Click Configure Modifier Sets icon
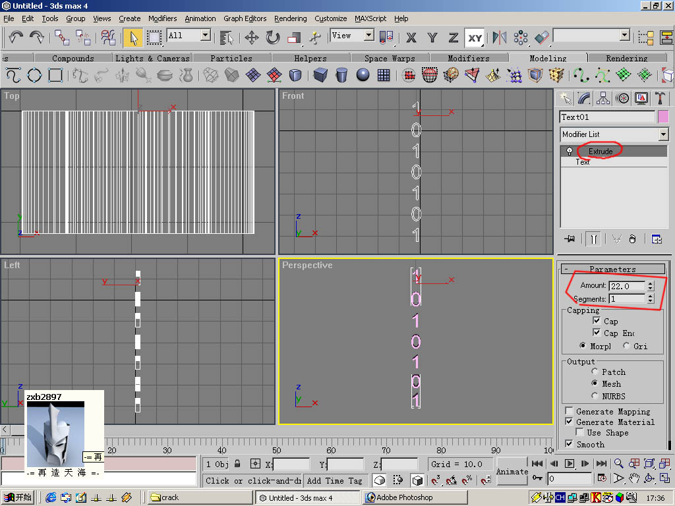Image resolution: width=675 pixels, height=506 pixels. pos(657,239)
